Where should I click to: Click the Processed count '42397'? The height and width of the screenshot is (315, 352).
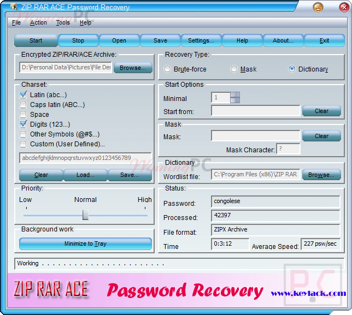(x=275, y=216)
